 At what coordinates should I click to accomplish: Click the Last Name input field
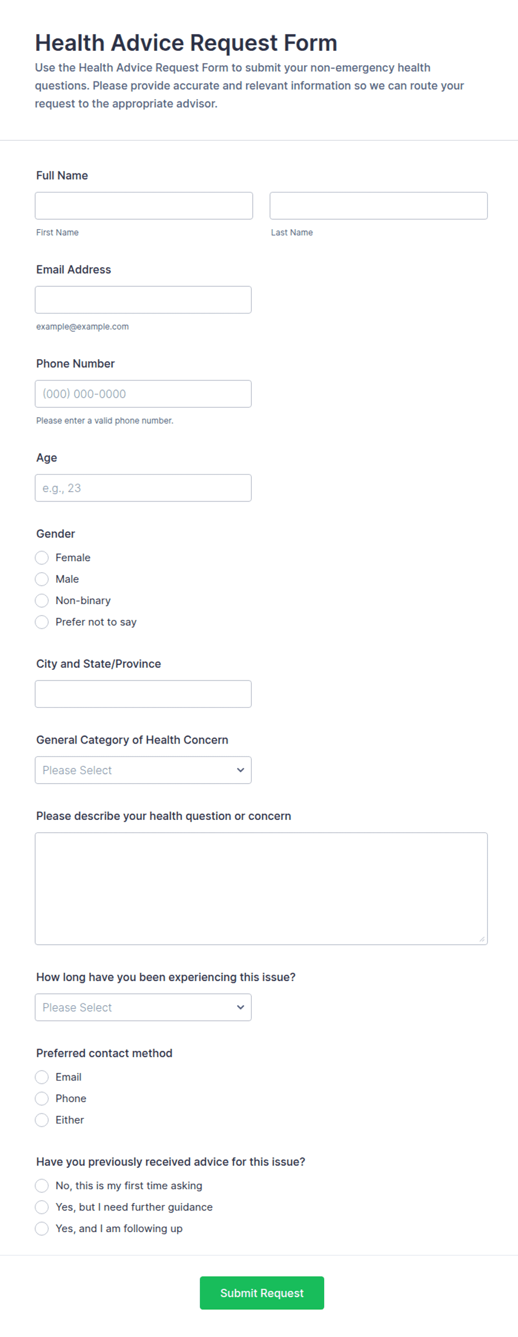[379, 206]
